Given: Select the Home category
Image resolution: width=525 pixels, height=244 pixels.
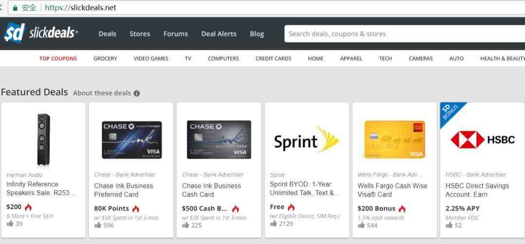Looking at the screenshot, I should pyautogui.click(x=316, y=59).
